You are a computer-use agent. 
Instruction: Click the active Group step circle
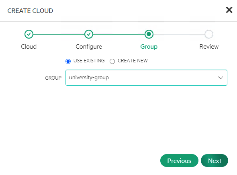coord(149,34)
